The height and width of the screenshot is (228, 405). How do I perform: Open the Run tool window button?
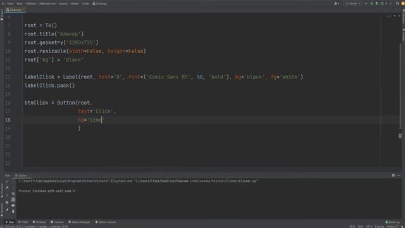tap(10, 222)
